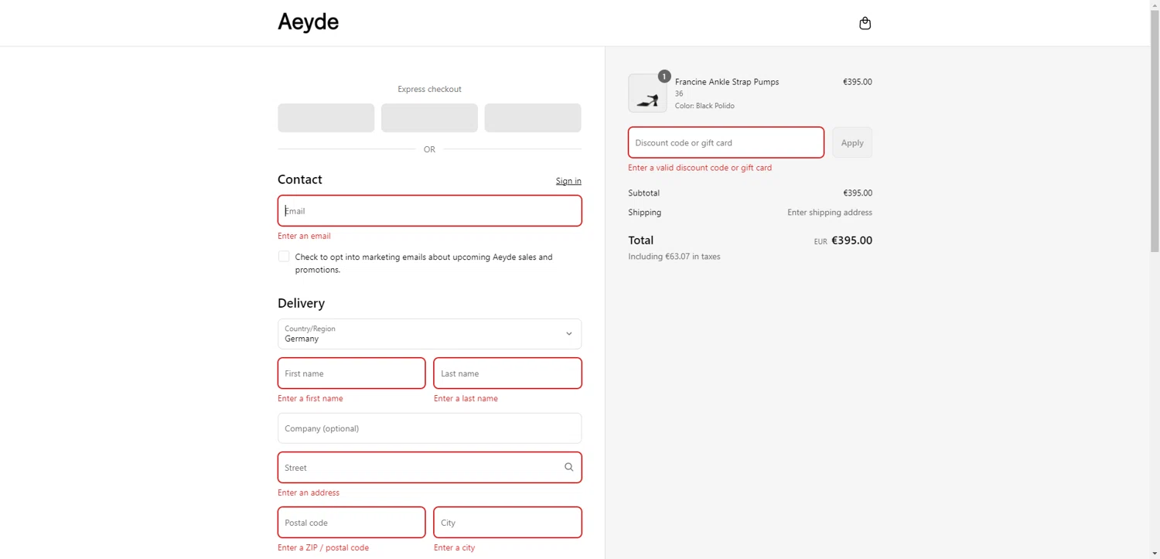Click the middle express checkout button
The width and height of the screenshot is (1160, 559).
[x=429, y=118]
